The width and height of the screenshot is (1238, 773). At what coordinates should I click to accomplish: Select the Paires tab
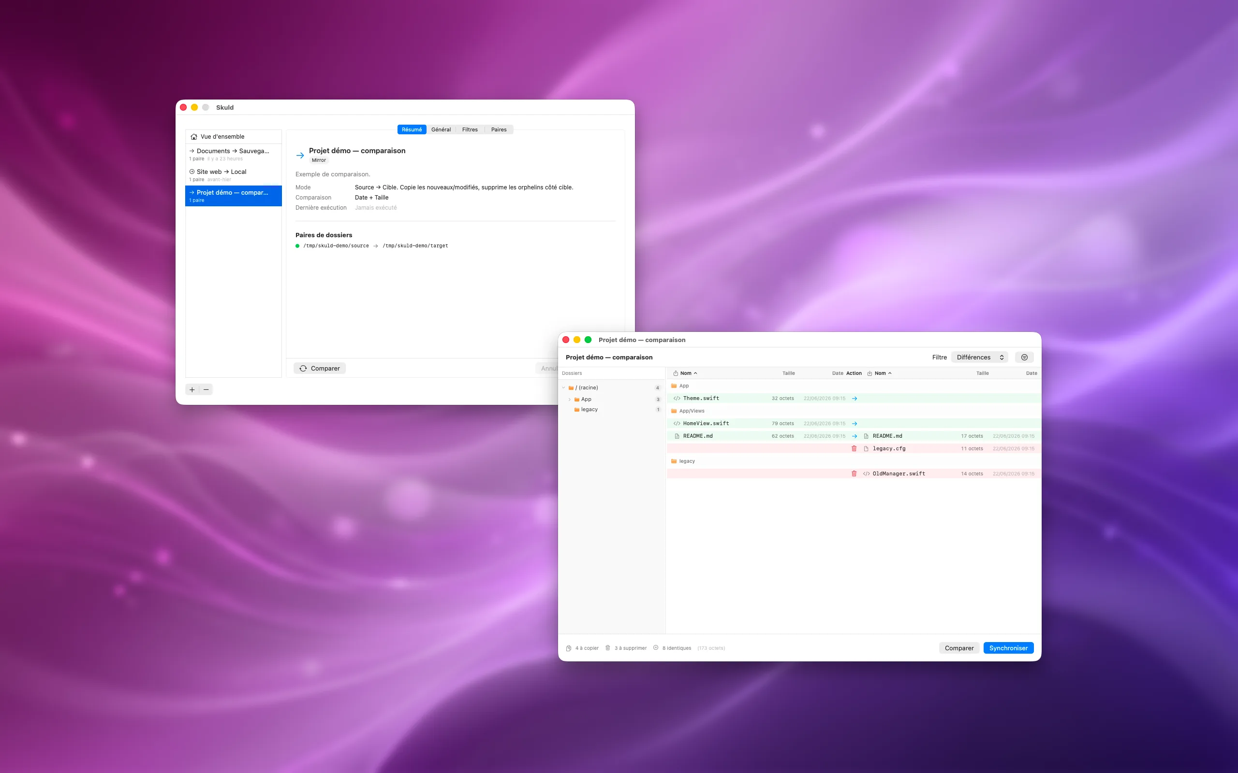coord(499,129)
